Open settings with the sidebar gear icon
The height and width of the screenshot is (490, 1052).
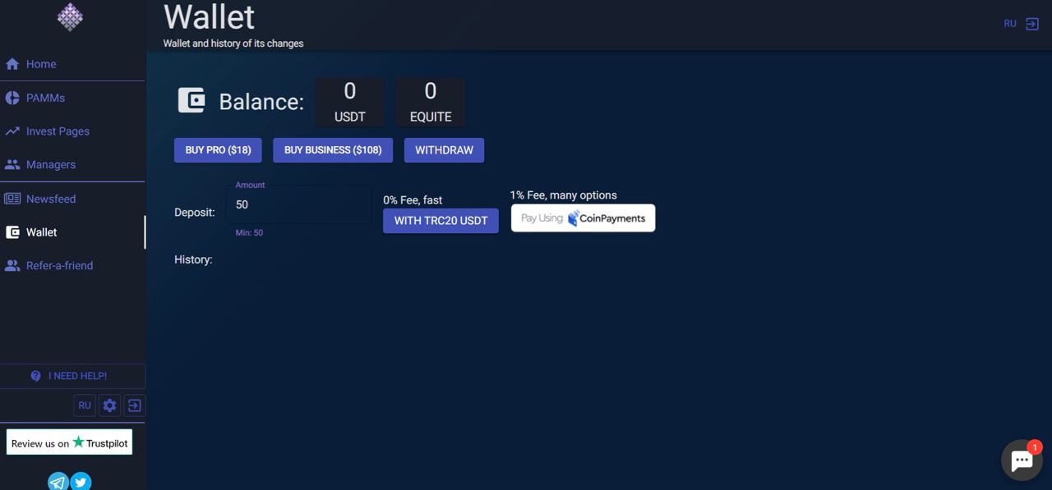pyautogui.click(x=109, y=405)
